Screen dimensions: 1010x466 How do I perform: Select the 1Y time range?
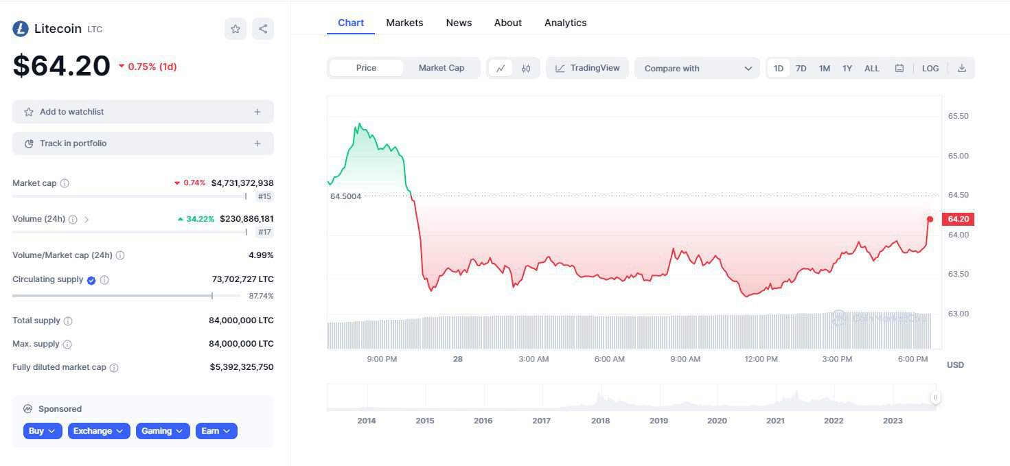tap(847, 68)
